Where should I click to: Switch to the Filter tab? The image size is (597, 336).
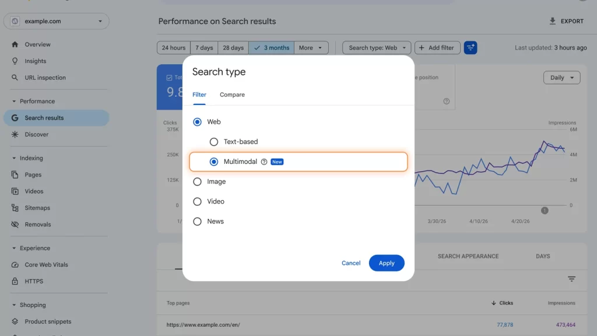(x=199, y=95)
